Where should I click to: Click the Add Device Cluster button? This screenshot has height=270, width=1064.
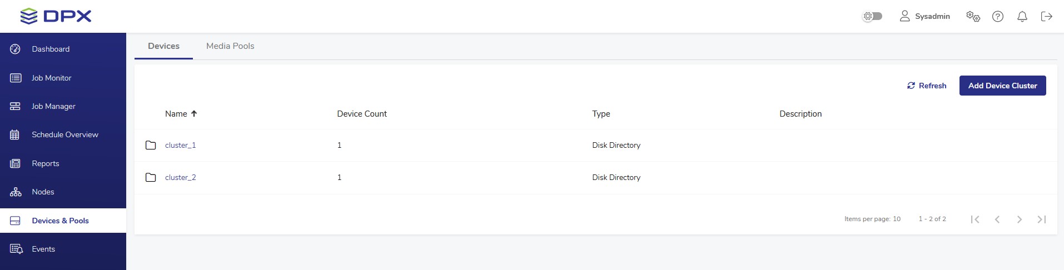click(x=1002, y=86)
